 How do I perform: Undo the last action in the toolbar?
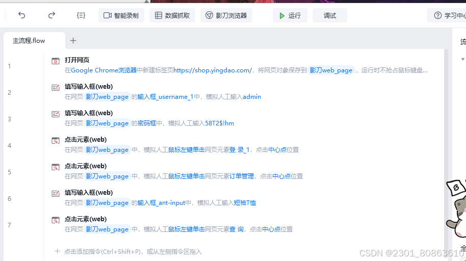22,15
